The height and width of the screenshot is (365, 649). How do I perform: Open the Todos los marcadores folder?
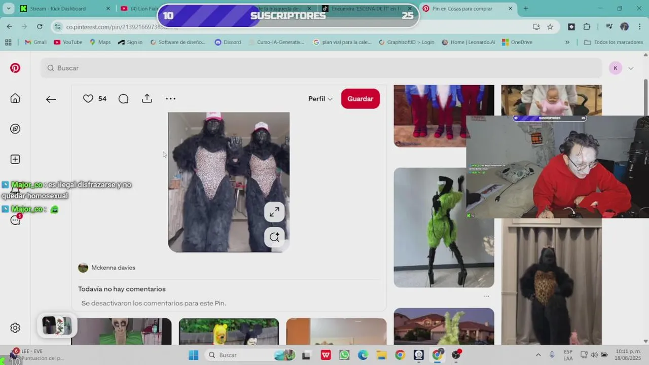pyautogui.click(x=614, y=42)
